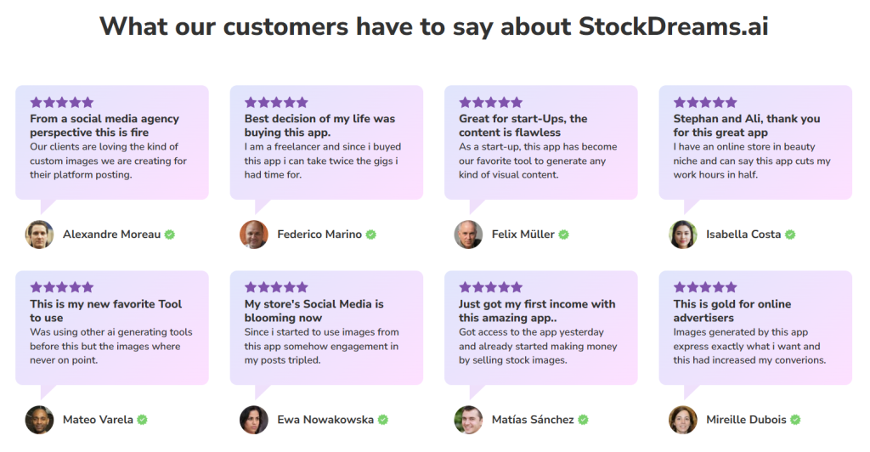Click the 'What our customers have to say' heading
The image size is (870, 452).
(434, 26)
